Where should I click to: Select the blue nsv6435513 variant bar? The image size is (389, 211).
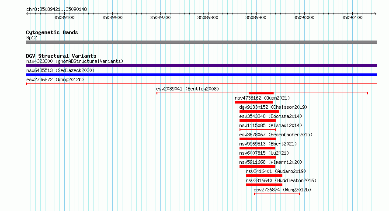[201, 75]
